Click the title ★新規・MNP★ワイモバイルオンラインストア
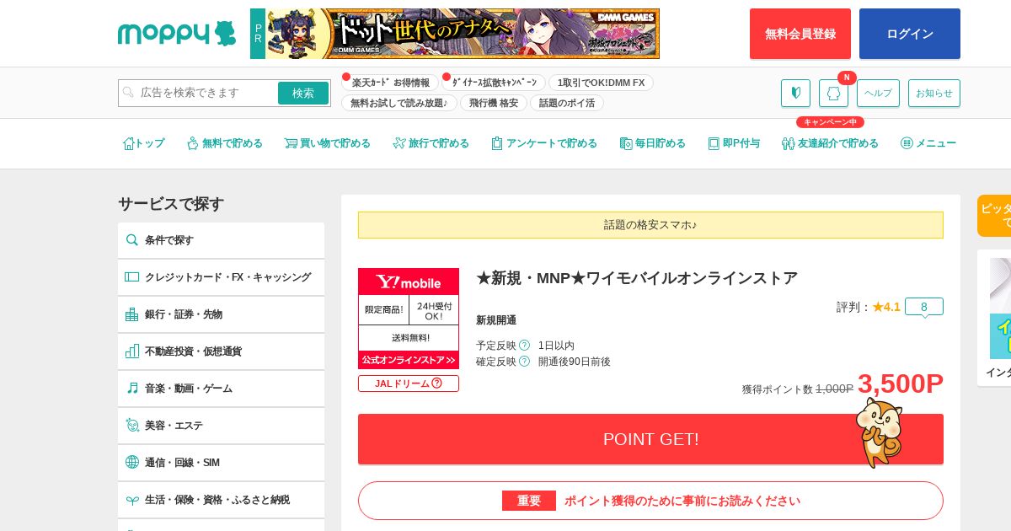This screenshot has height=531, width=1011. [637, 278]
